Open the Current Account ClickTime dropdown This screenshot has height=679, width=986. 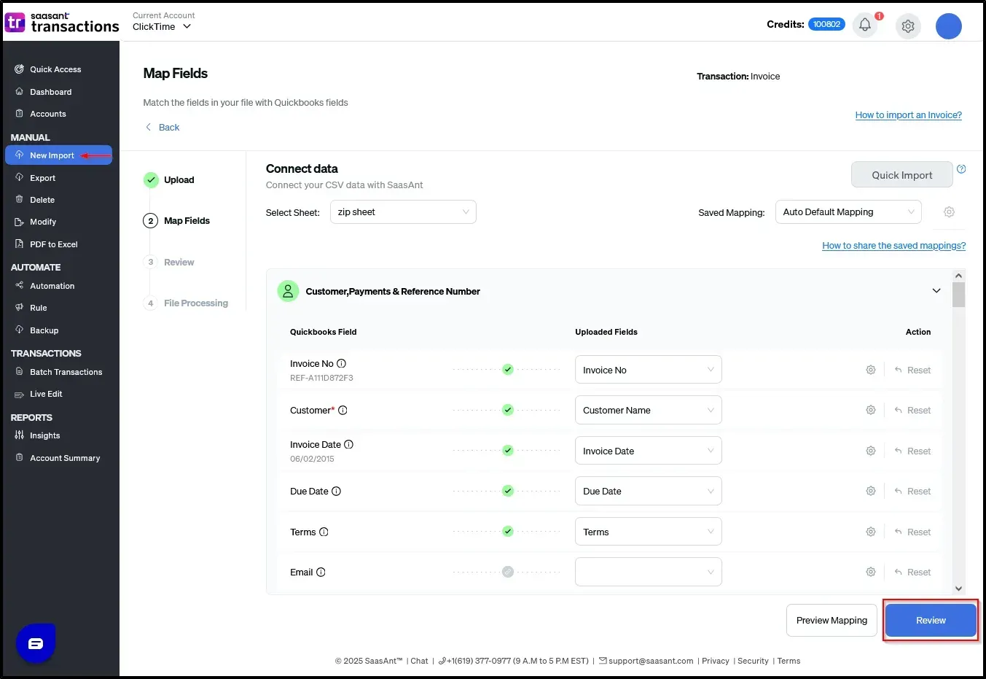coord(162,26)
